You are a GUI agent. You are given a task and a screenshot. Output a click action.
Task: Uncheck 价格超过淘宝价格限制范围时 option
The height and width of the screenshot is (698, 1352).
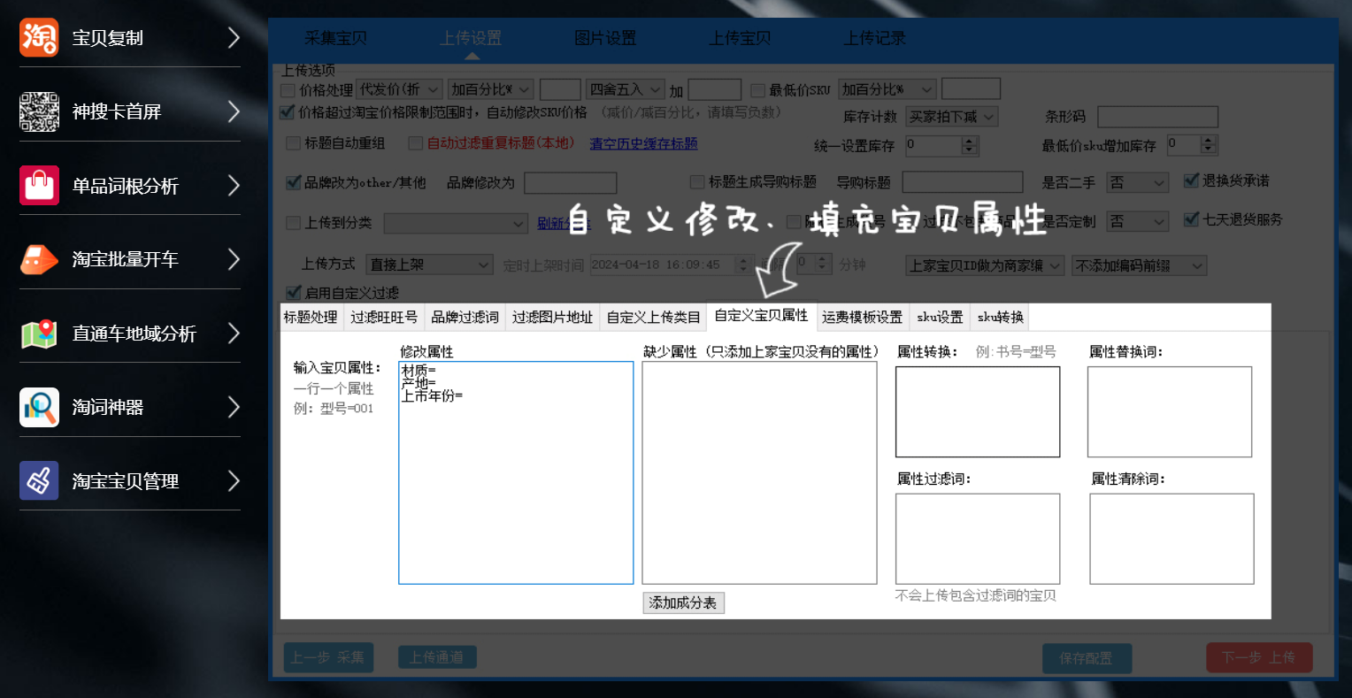[x=287, y=112]
